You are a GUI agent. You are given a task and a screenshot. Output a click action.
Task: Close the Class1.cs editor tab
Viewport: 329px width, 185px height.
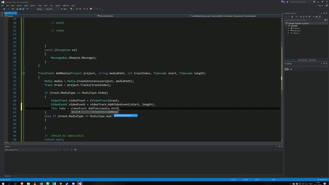16,13
